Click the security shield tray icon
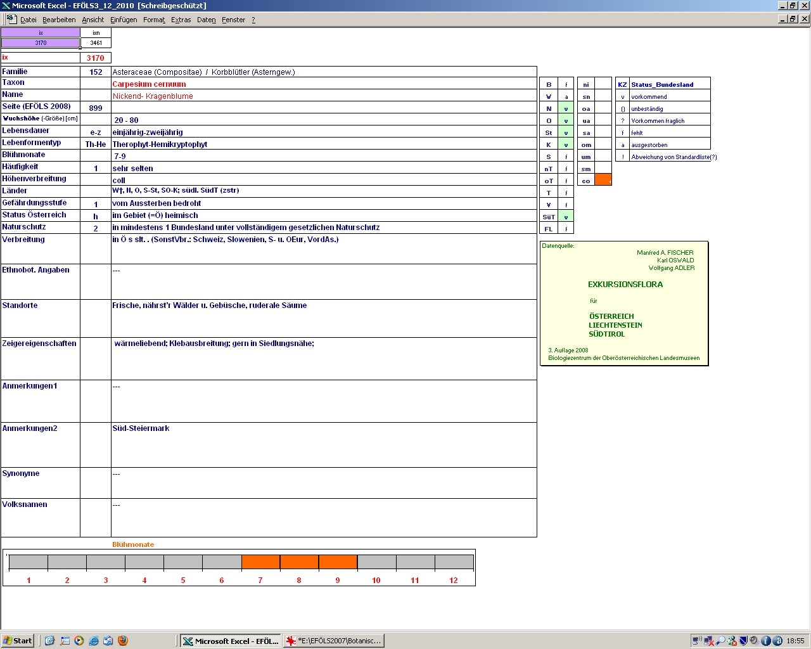 point(744,641)
